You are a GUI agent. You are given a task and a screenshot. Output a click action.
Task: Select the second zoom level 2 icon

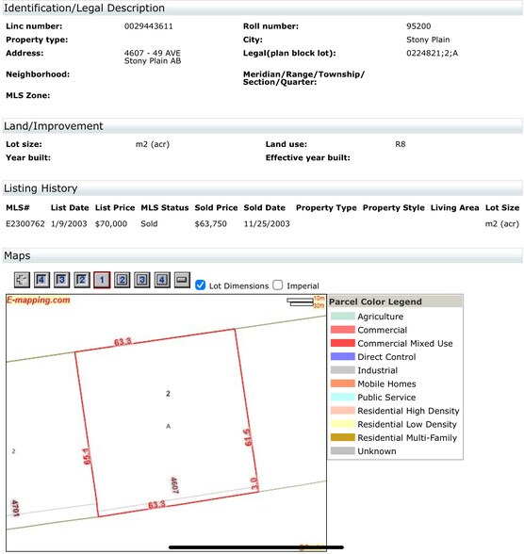[x=122, y=280]
